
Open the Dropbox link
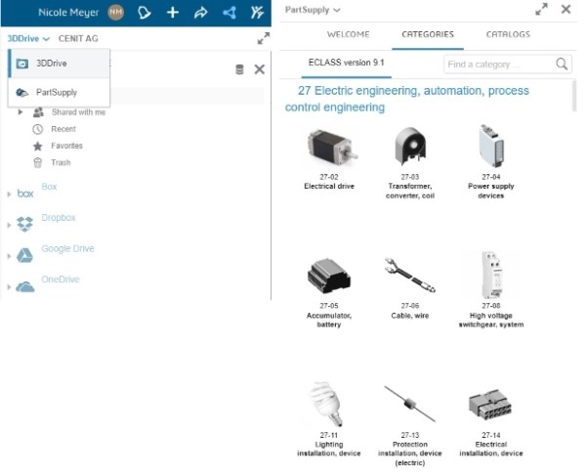click(59, 218)
